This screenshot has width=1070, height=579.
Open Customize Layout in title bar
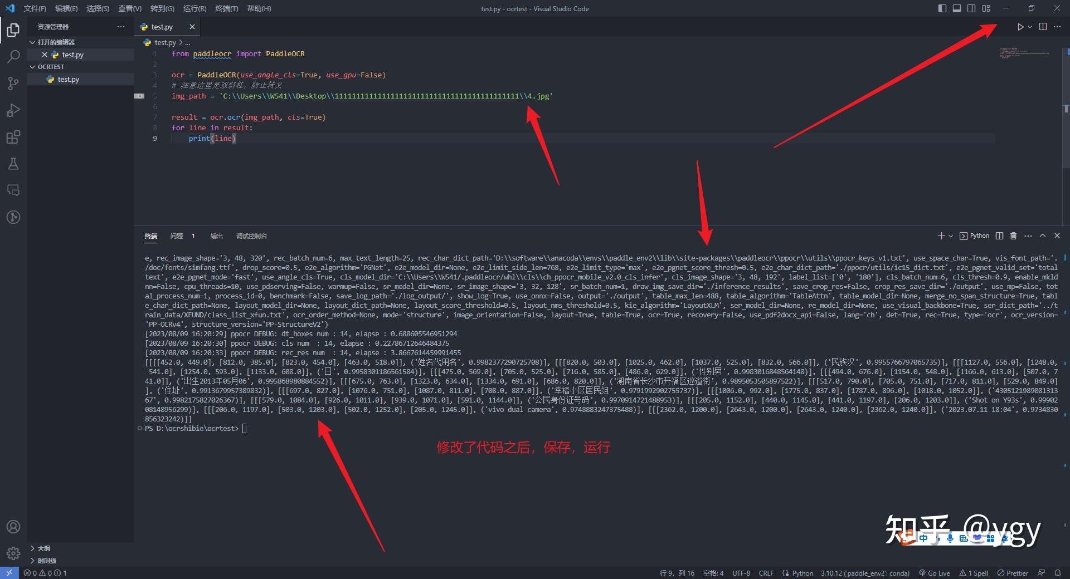coord(986,8)
